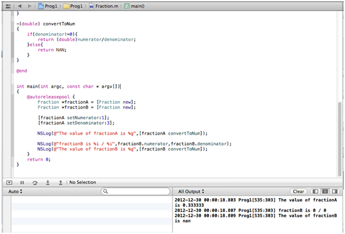The height and width of the screenshot is (234, 345).
Task: Click the 'setDenominator:3' line
Action: [76, 123]
